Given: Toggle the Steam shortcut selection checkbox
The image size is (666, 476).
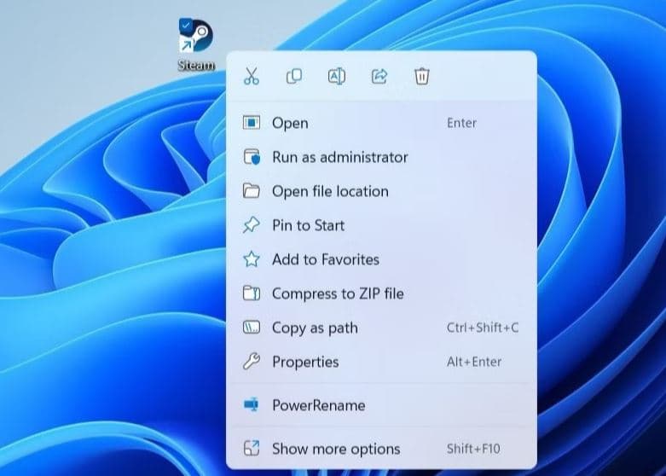Looking at the screenshot, I should coord(186,26).
